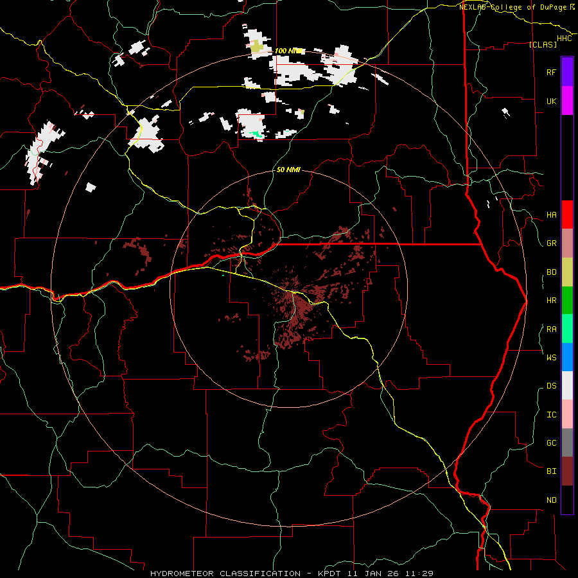
Task: Click the HR legend label
Action: [551, 301]
